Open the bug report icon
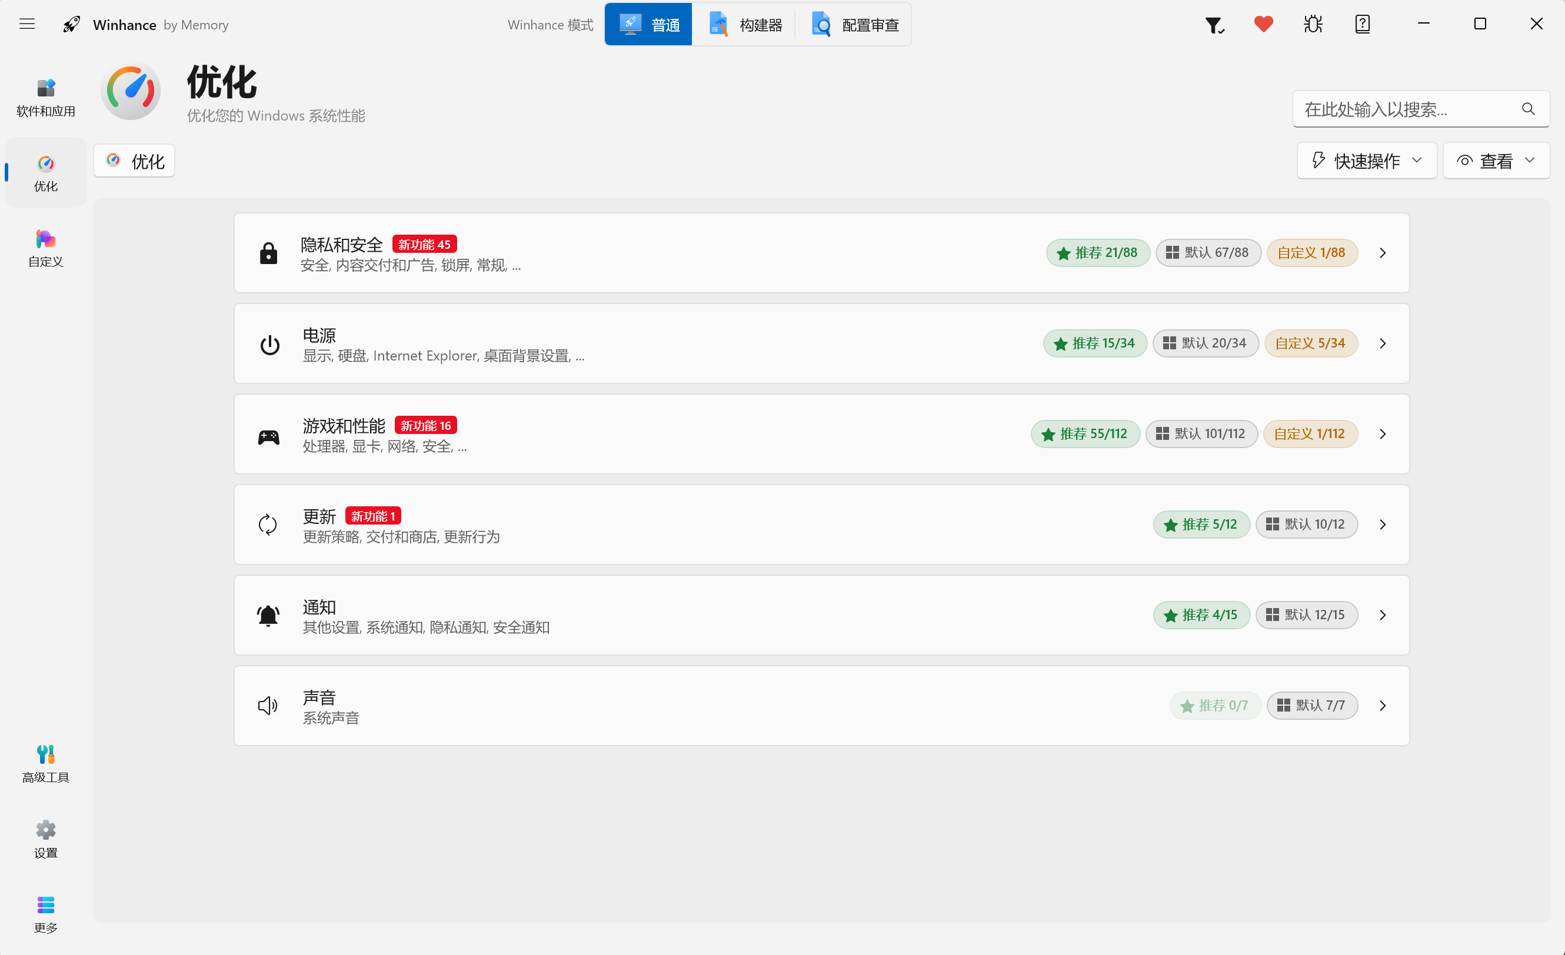The image size is (1565, 955). 1313,24
